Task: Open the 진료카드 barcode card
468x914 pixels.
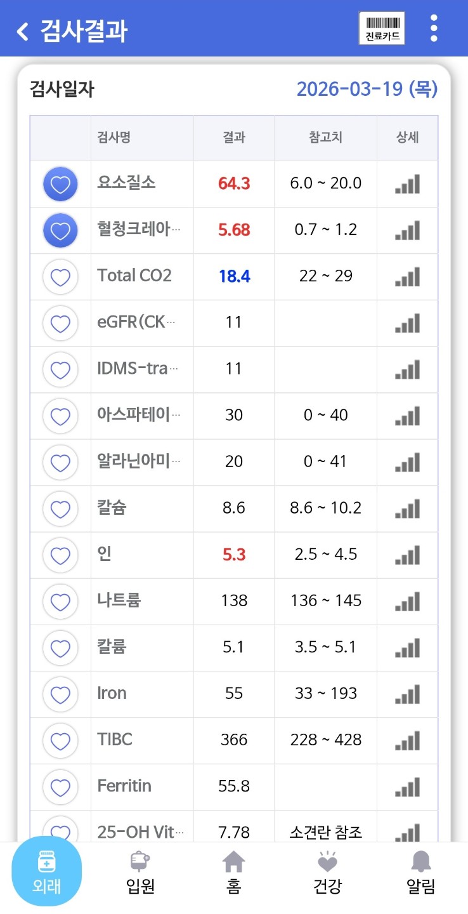Action: (382, 29)
